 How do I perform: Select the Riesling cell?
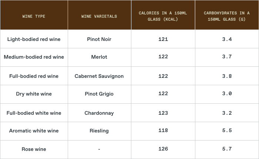point(99,131)
